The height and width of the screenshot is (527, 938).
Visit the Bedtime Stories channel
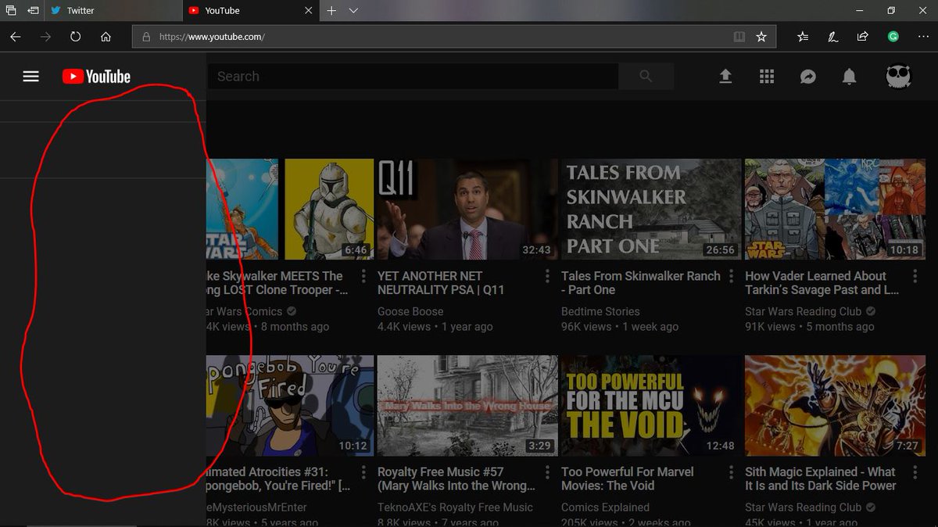pos(600,311)
